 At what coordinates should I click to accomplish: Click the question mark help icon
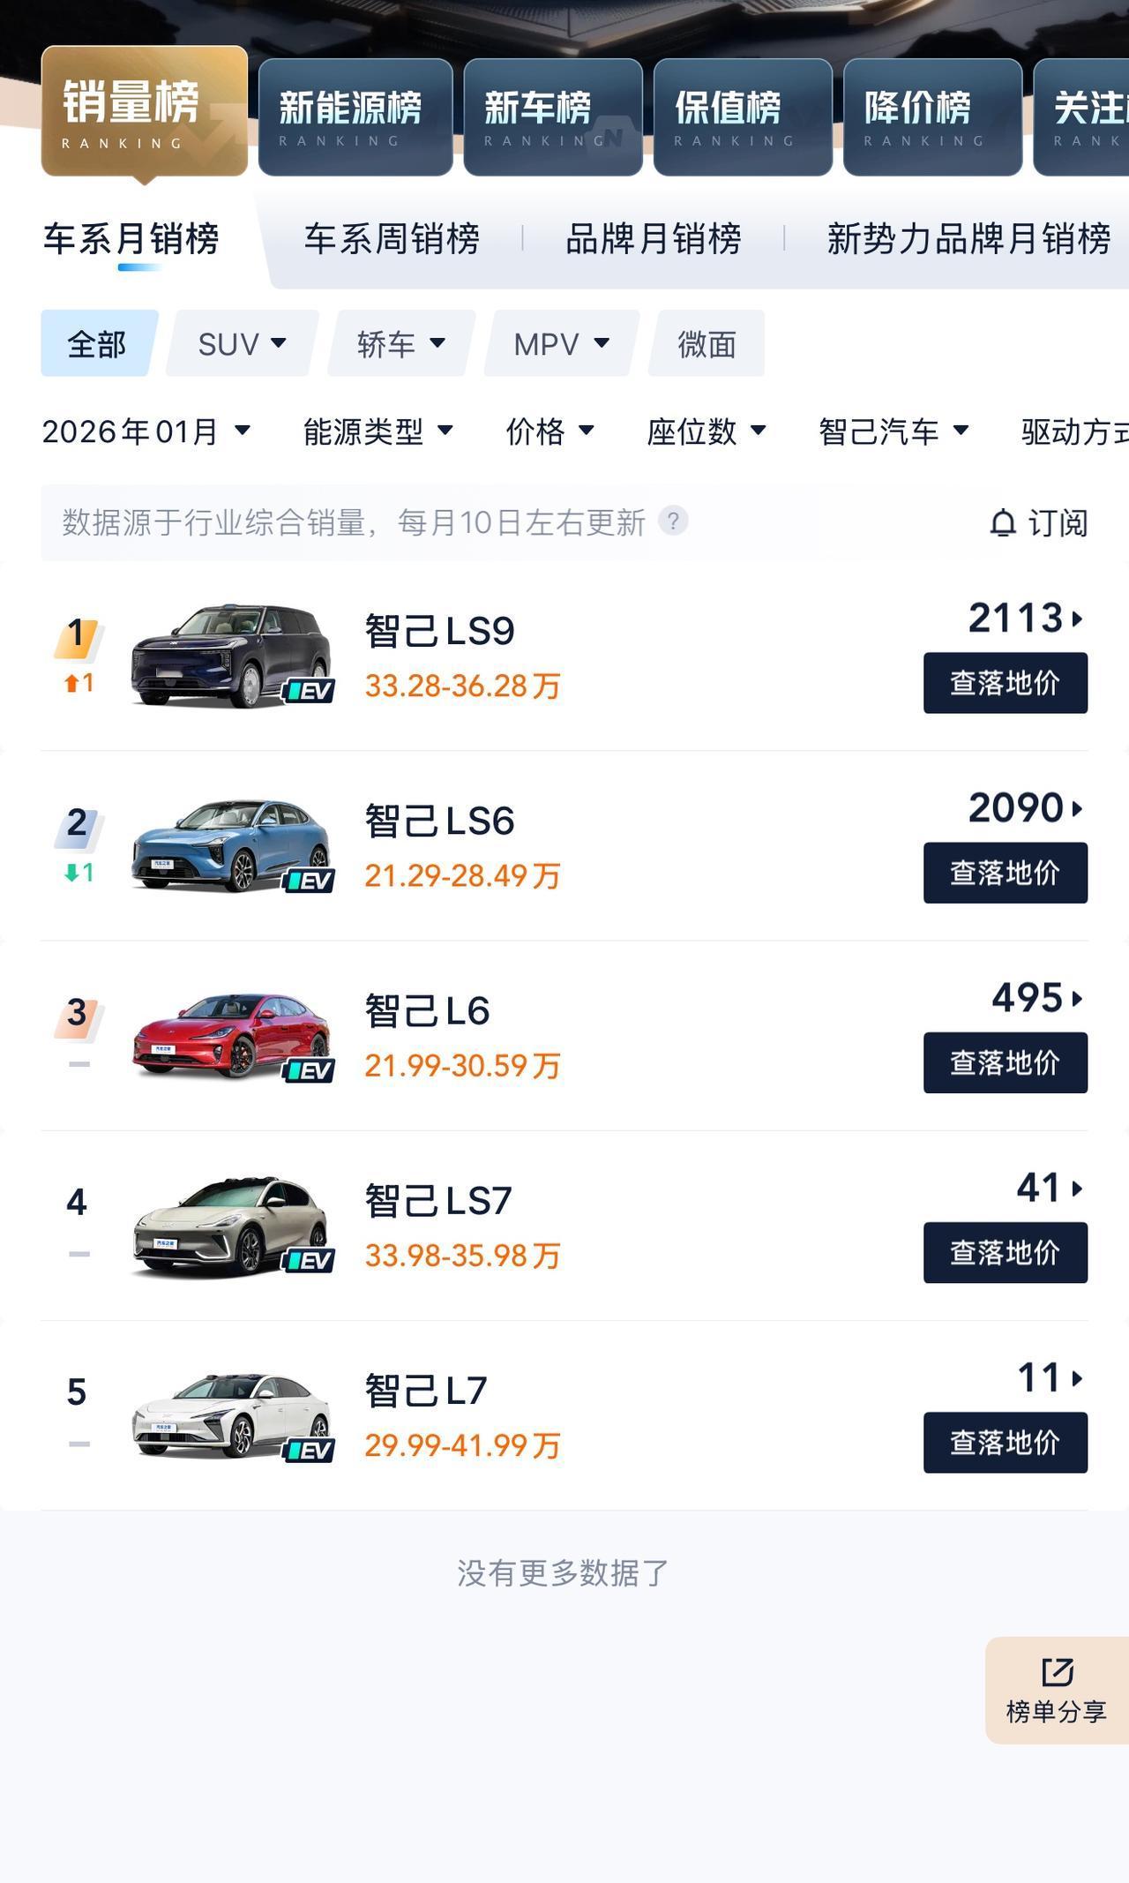click(673, 521)
